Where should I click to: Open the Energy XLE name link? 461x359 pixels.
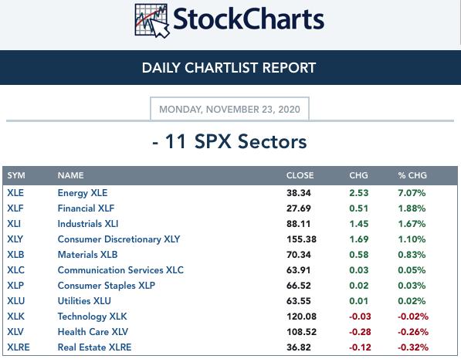pos(83,193)
